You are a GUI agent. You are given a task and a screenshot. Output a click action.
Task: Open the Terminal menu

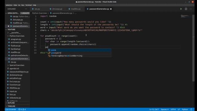point(29,5)
